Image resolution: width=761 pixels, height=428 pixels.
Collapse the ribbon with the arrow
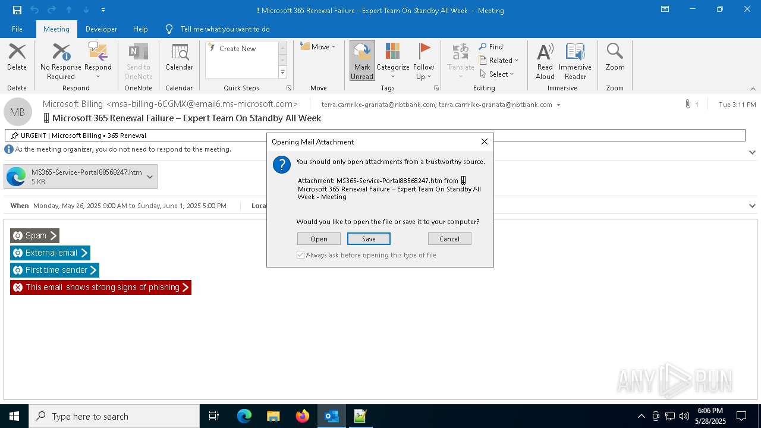(x=753, y=89)
